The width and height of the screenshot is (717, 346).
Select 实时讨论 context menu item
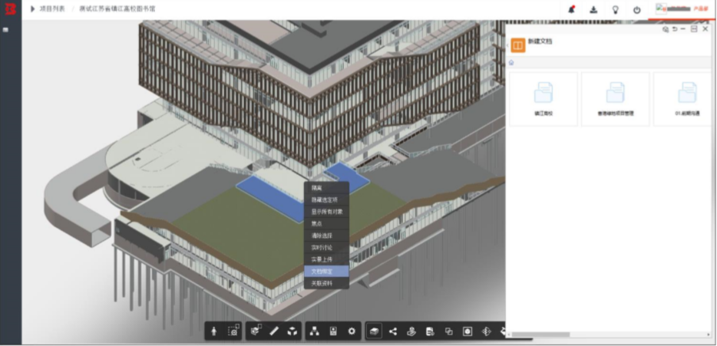coord(326,247)
